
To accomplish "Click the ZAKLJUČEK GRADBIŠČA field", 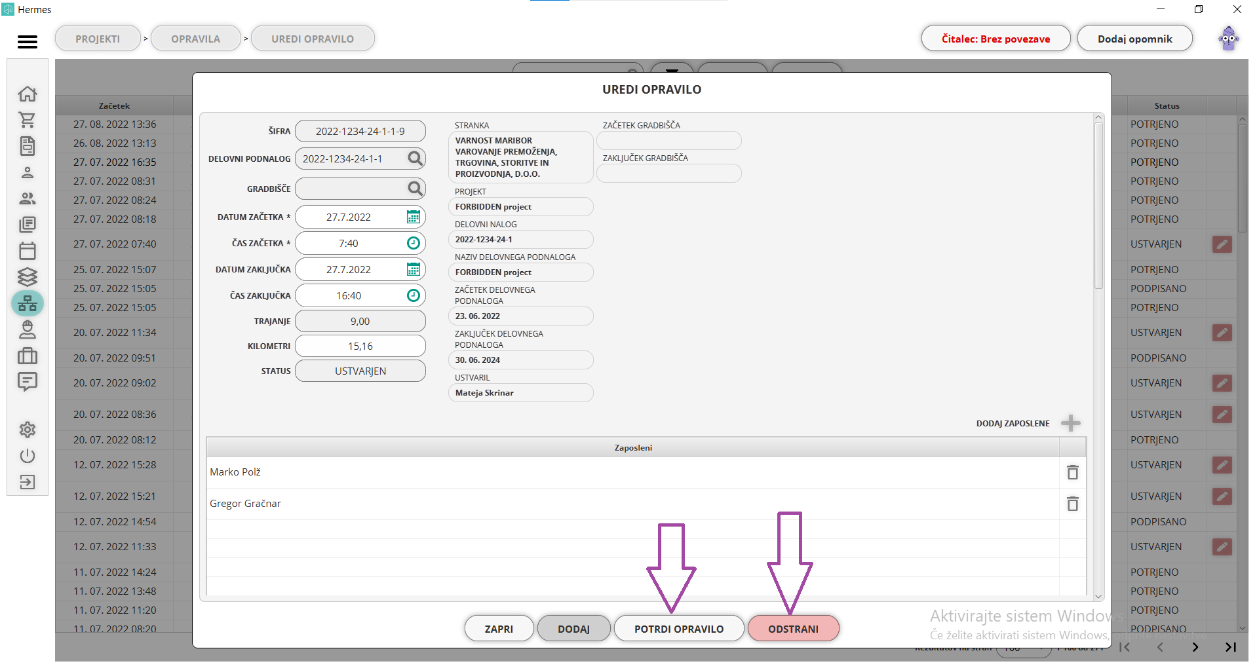I will [669, 174].
